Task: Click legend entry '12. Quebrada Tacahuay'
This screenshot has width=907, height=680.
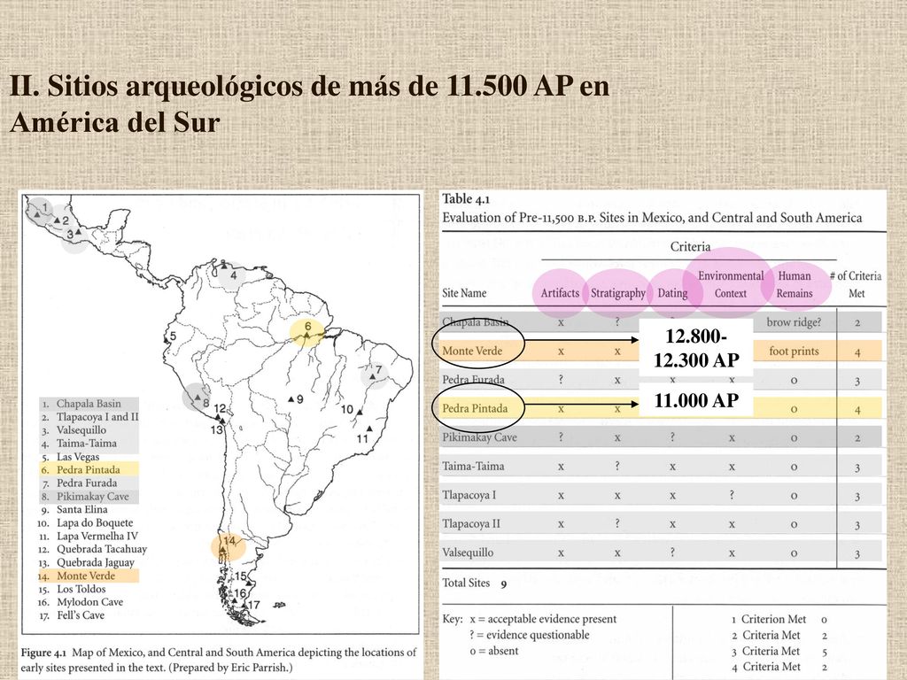Action: pyautogui.click(x=92, y=549)
